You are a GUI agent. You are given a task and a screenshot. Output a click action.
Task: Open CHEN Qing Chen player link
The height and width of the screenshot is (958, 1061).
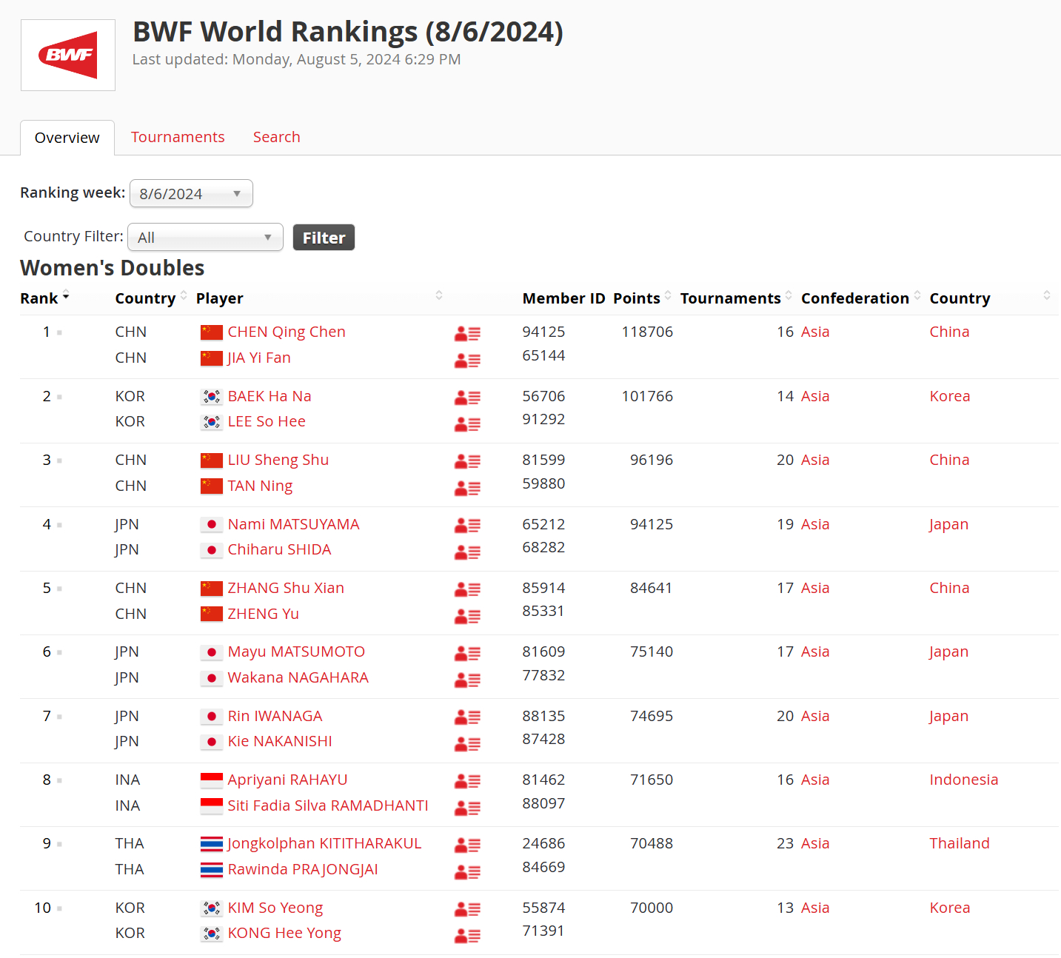coord(287,332)
